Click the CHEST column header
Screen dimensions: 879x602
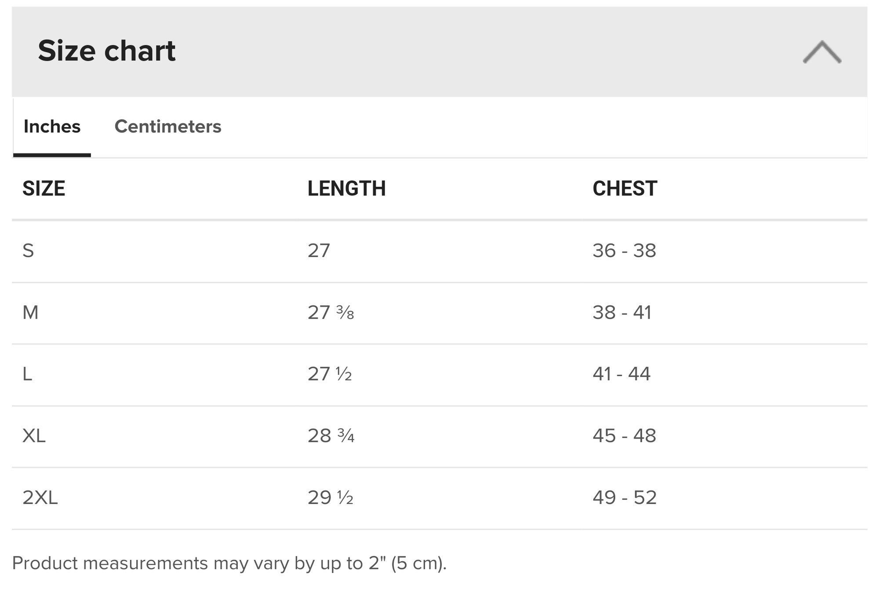click(625, 189)
